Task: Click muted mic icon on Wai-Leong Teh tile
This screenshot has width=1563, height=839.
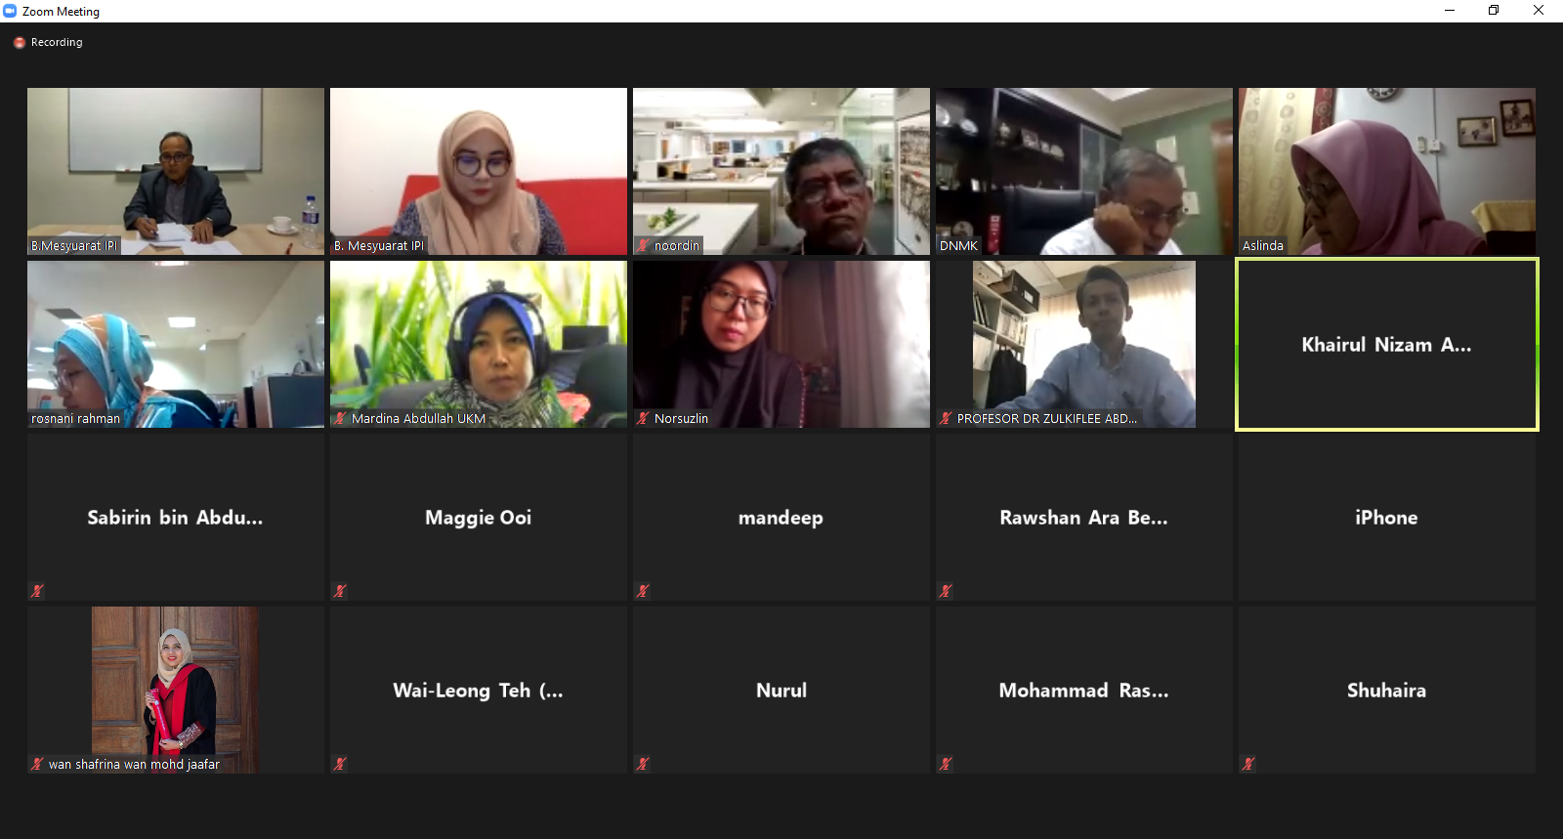Action: pyautogui.click(x=340, y=764)
